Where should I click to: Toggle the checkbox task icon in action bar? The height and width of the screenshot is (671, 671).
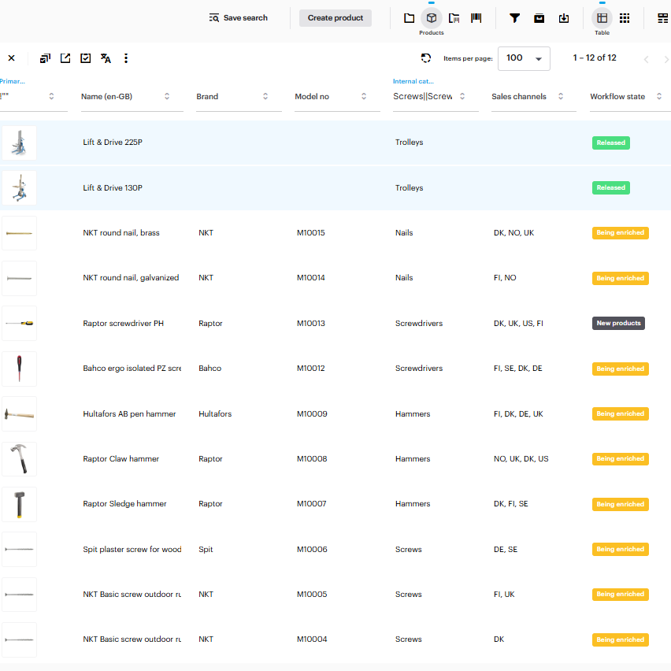click(x=86, y=58)
